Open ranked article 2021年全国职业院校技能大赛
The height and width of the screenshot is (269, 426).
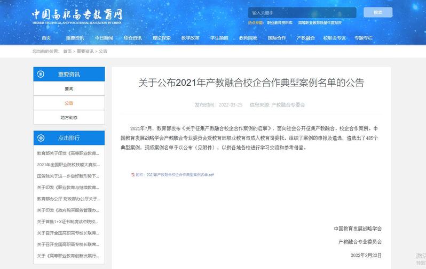68,165
